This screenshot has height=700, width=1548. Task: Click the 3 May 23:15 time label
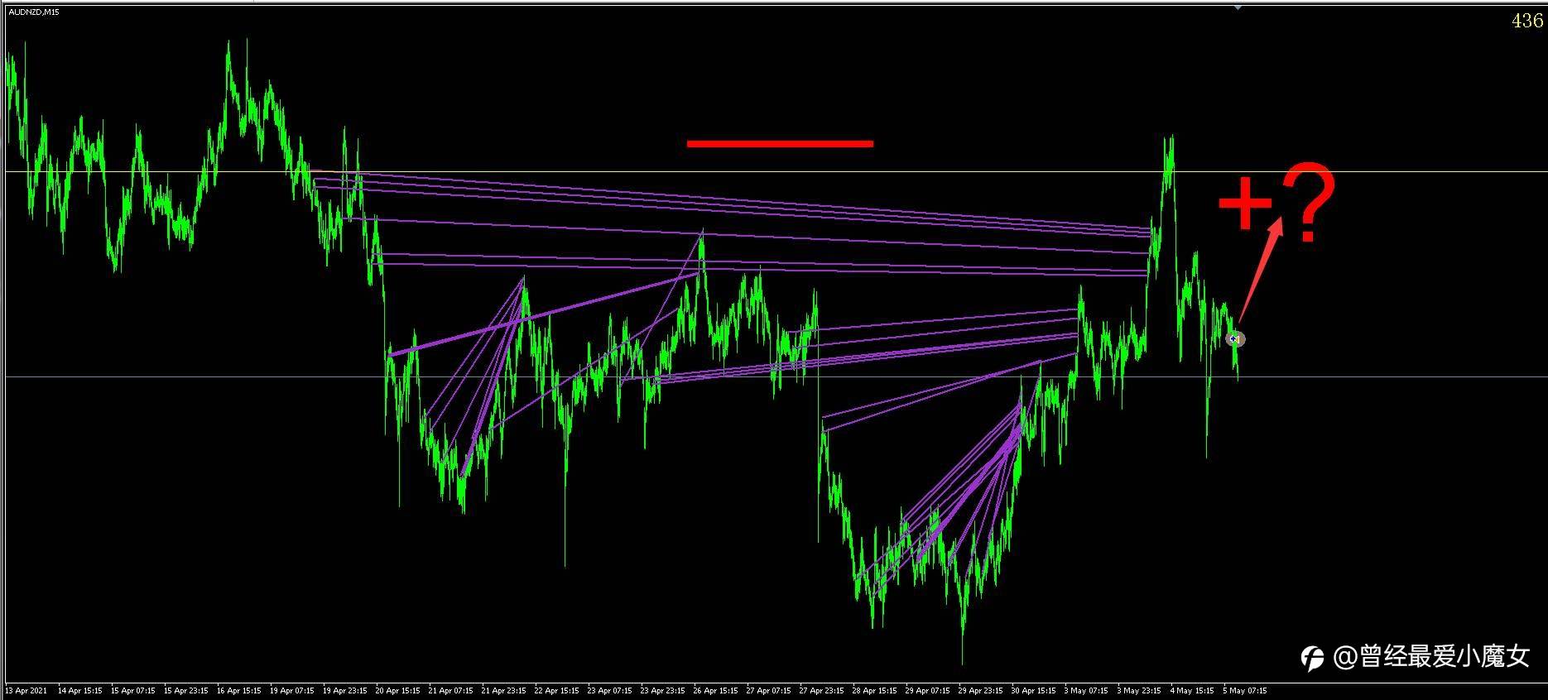click(1138, 690)
